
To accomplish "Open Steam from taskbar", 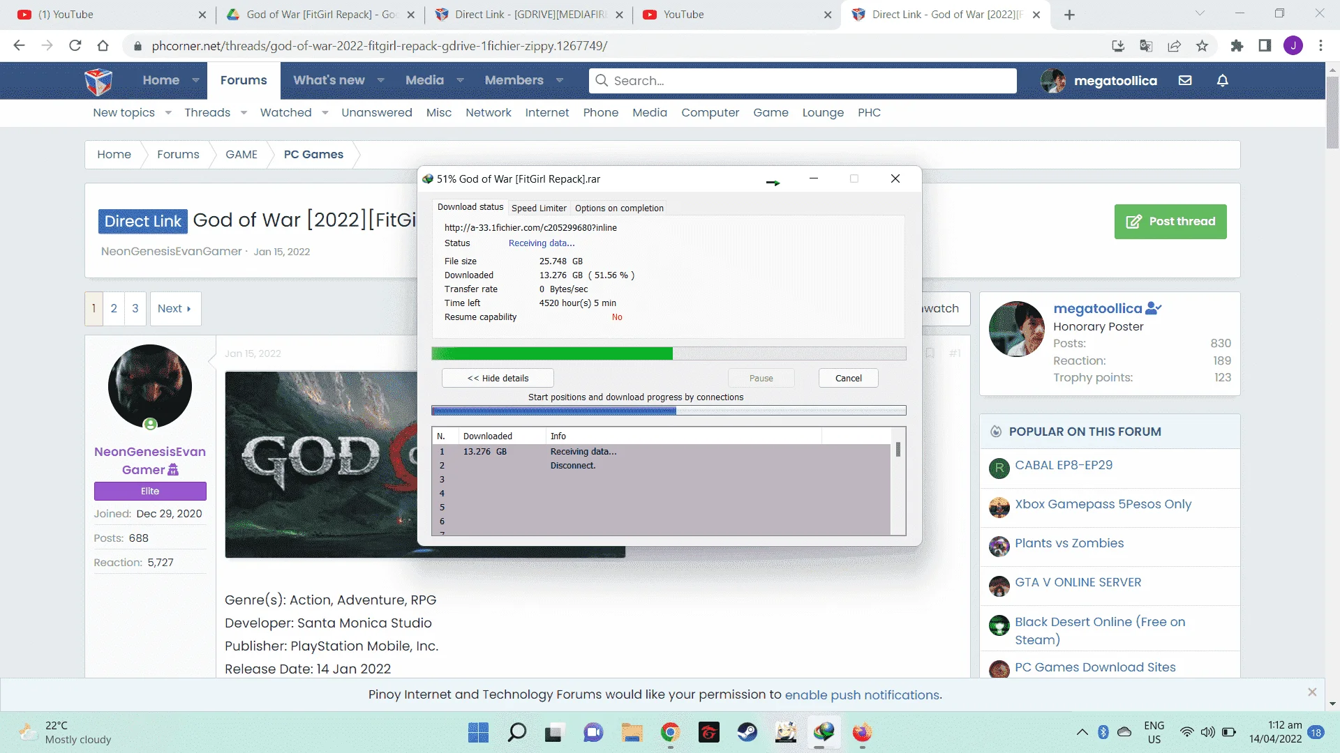I will [747, 733].
